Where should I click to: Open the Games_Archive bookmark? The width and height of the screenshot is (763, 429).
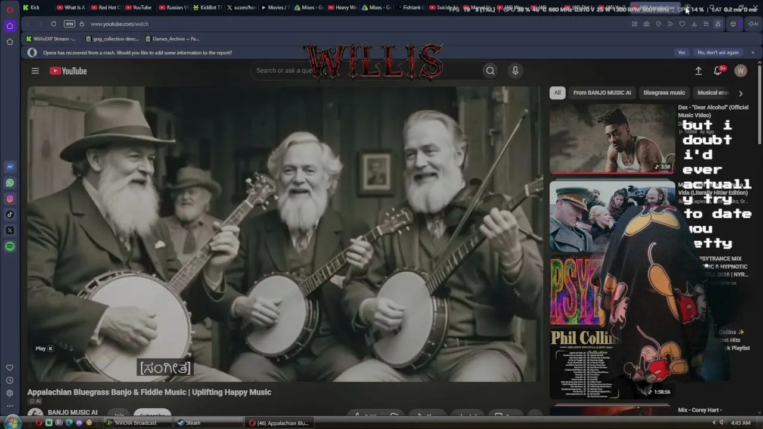172,39
